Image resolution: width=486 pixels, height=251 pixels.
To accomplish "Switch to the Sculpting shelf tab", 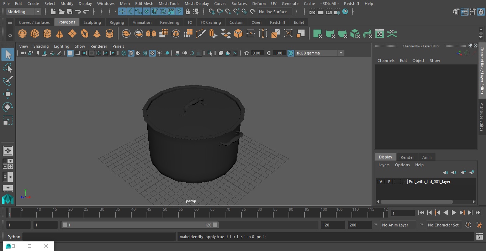I will pyautogui.click(x=92, y=22).
